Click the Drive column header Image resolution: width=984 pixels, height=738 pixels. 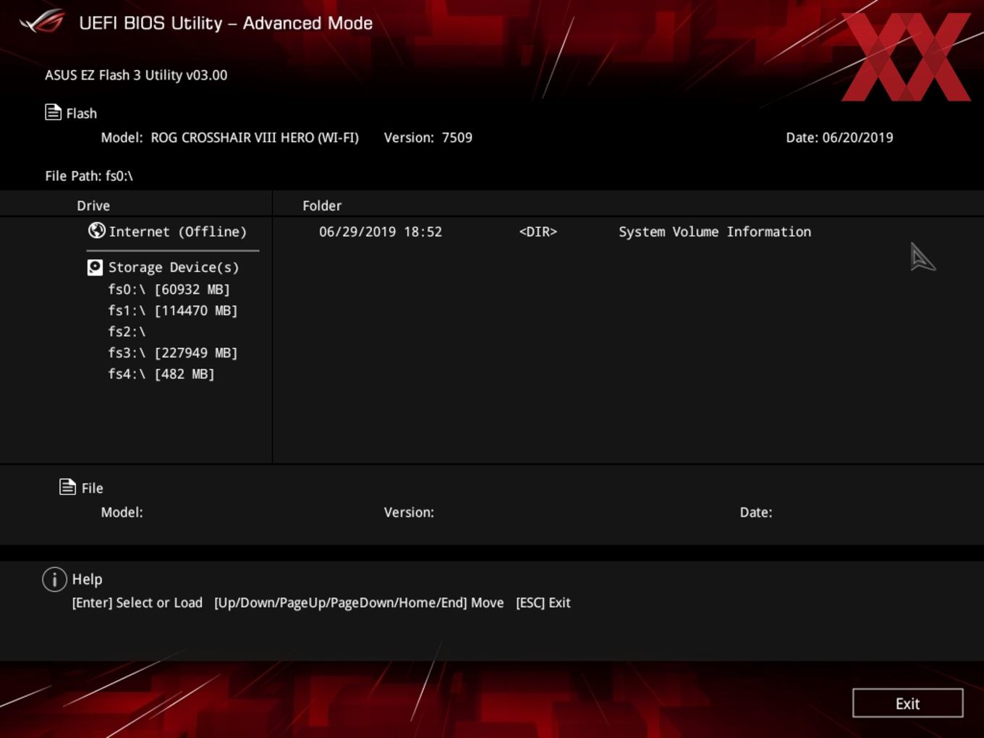(93, 205)
